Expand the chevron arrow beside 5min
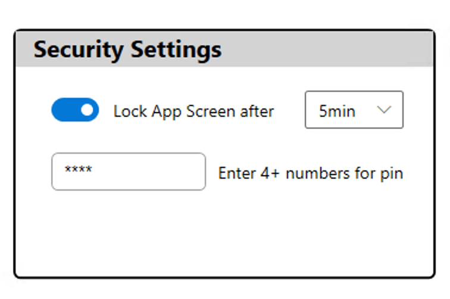 [x=384, y=110]
